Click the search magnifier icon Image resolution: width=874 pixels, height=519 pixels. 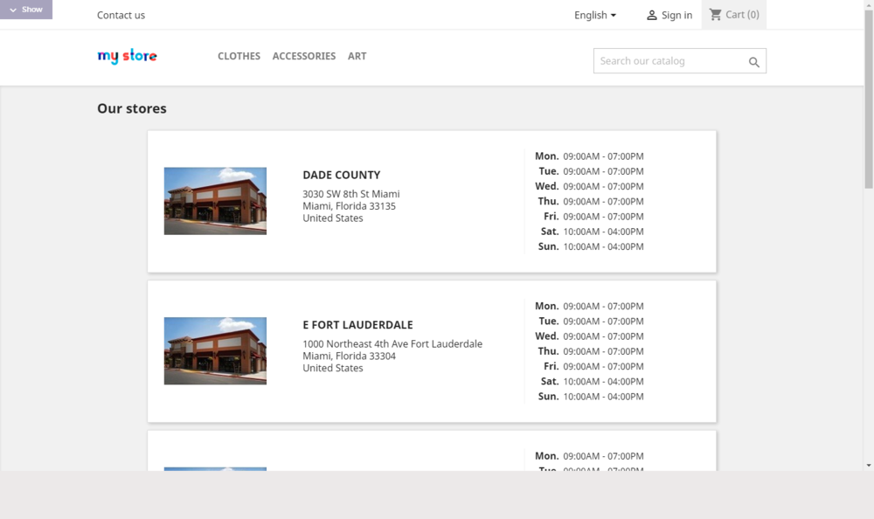[x=753, y=62]
